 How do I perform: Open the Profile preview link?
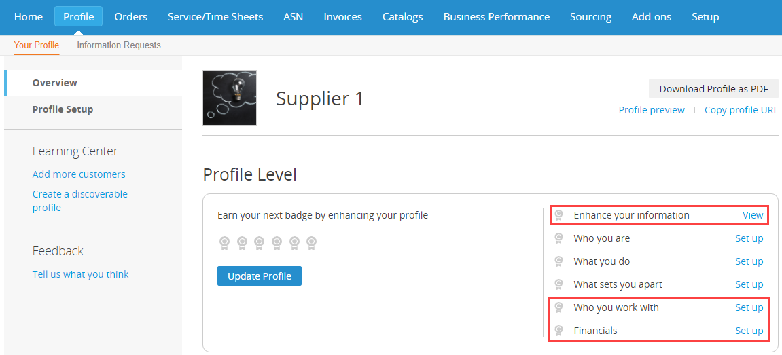click(652, 110)
